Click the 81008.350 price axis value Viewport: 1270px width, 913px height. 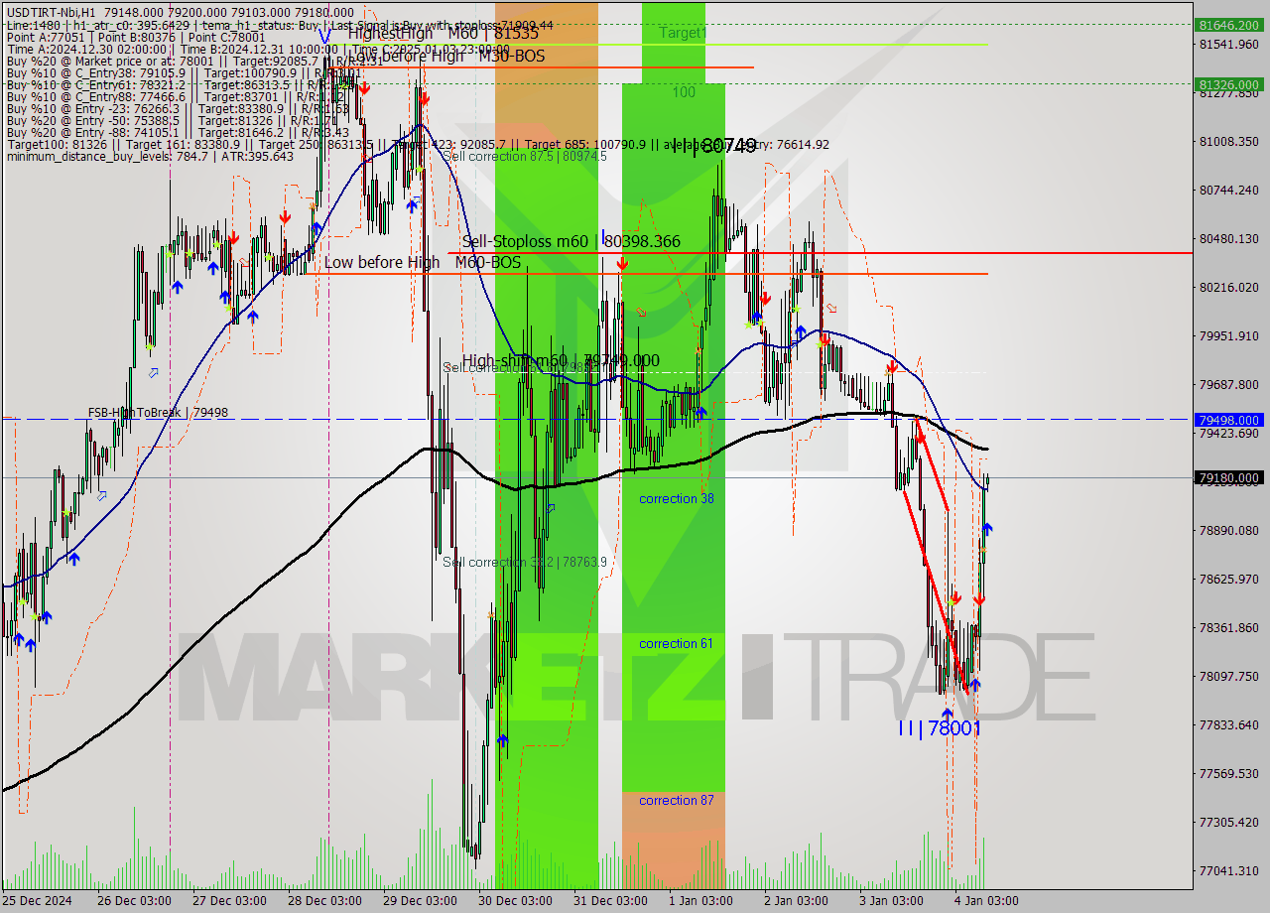coord(1230,142)
